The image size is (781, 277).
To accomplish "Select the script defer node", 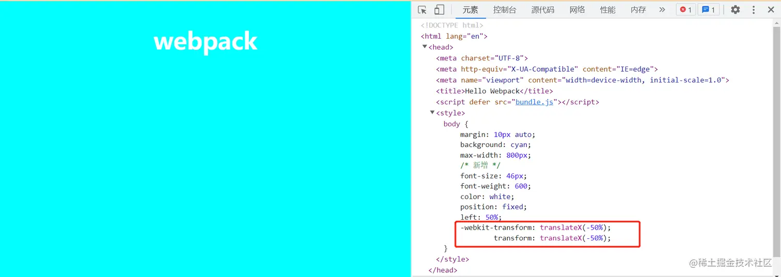I will (518, 102).
